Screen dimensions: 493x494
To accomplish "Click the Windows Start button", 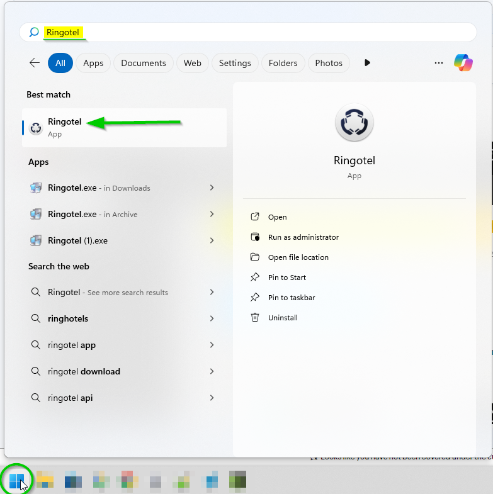I will click(16, 480).
